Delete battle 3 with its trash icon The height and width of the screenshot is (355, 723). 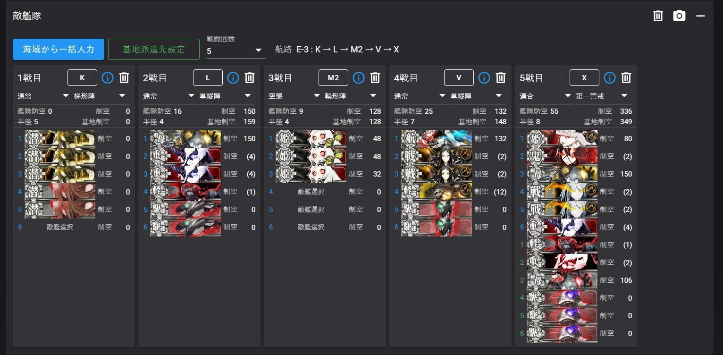[375, 78]
